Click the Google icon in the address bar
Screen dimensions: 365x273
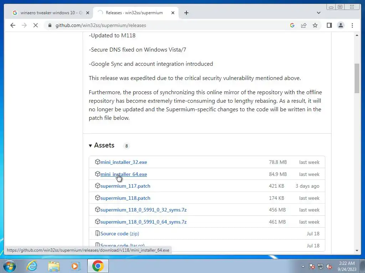tap(292, 25)
